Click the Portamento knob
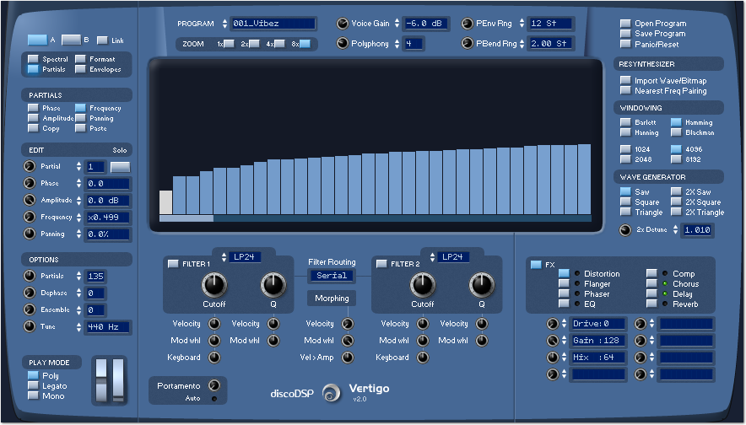Image resolution: width=746 pixels, height=425 pixels. pos(214,385)
